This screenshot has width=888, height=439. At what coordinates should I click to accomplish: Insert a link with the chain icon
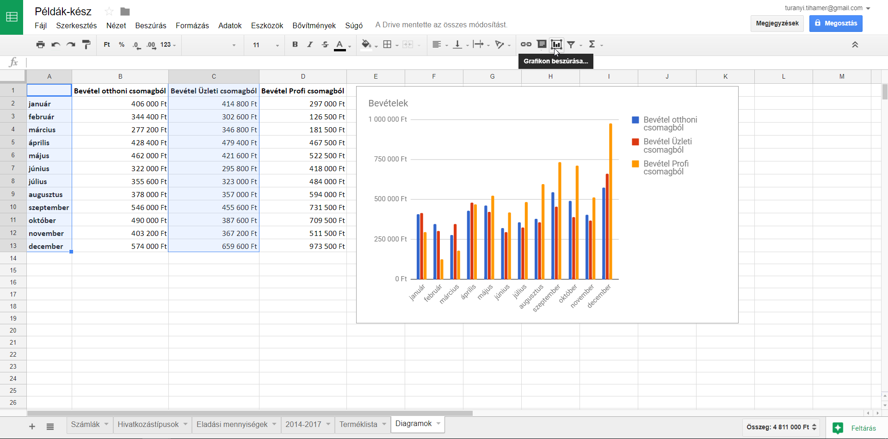(526, 44)
